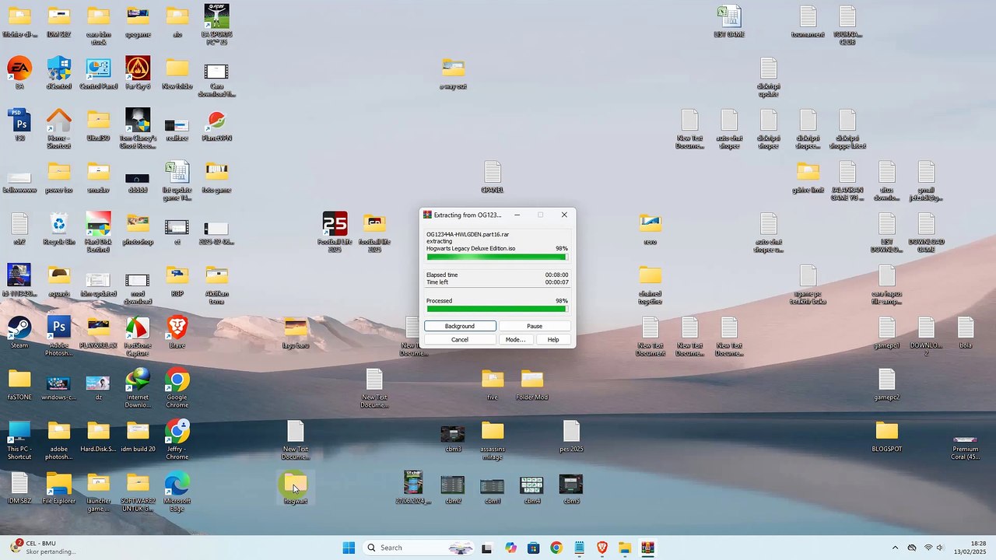
Task: Select the lagu baru folder
Action: (296, 332)
